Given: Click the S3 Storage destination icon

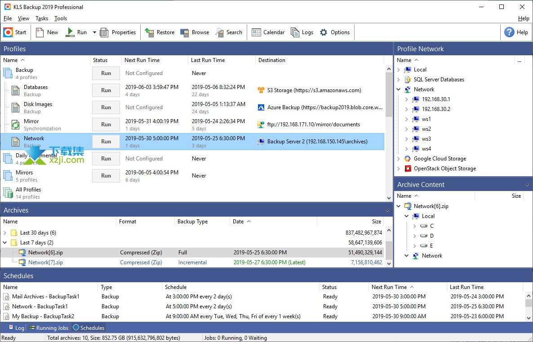Looking at the screenshot, I should (261, 90).
